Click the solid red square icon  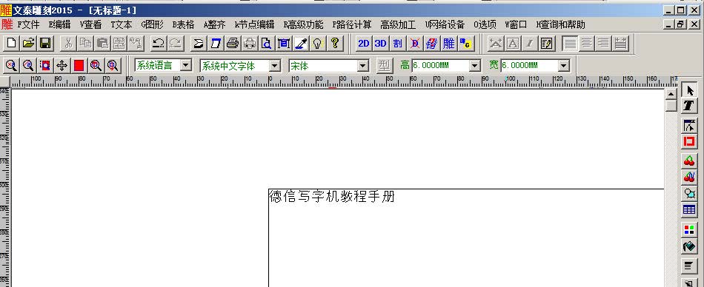79,66
